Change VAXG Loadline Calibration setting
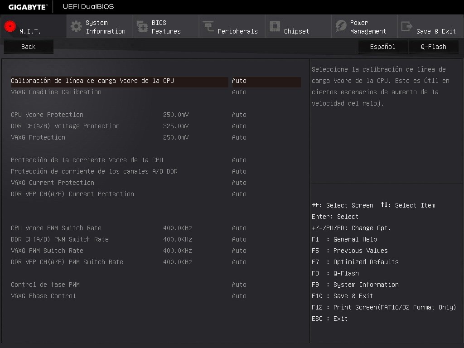Screen dimensions: 464x348 coord(239,92)
